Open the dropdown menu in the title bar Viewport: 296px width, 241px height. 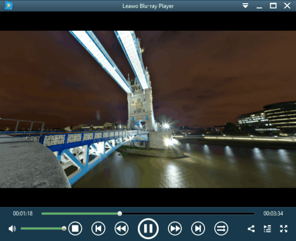[x=245, y=6]
